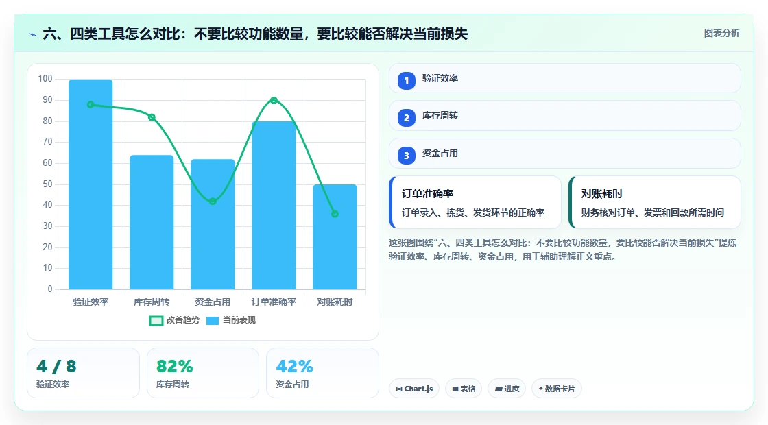Click the section title 六、四类工具怎么对比
The image size is (768, 425).
point(255,34)
